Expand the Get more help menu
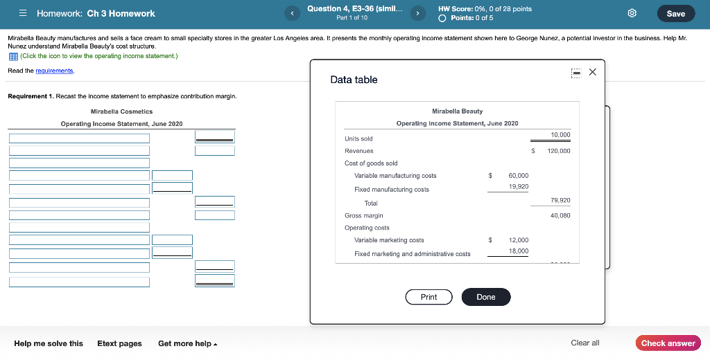The width and height of the screenshot is (710, 362). [x=187, y=343]
